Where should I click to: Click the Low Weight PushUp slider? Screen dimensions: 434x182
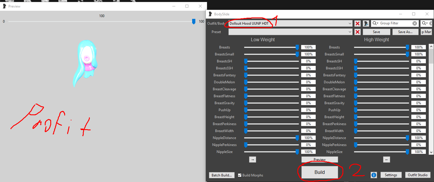(x=272, y=110)
